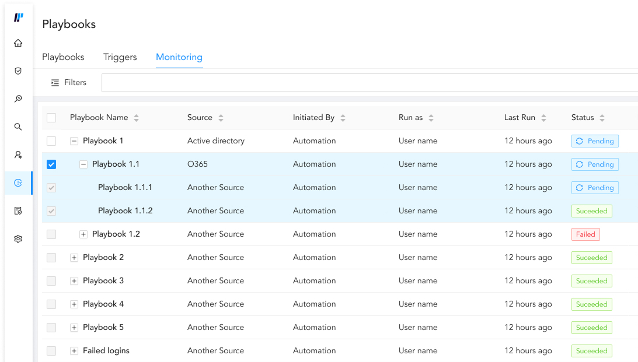Click the Failed status badge
Image resolution: width=638 pixels, height=362 pixels.
point(585,234)
